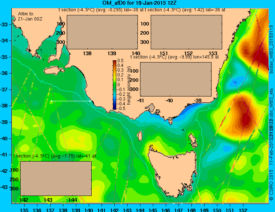Click the vertical 'bodas_nrt03_20150119' label
The image size is (275, 212).
(x=271, y=49)
